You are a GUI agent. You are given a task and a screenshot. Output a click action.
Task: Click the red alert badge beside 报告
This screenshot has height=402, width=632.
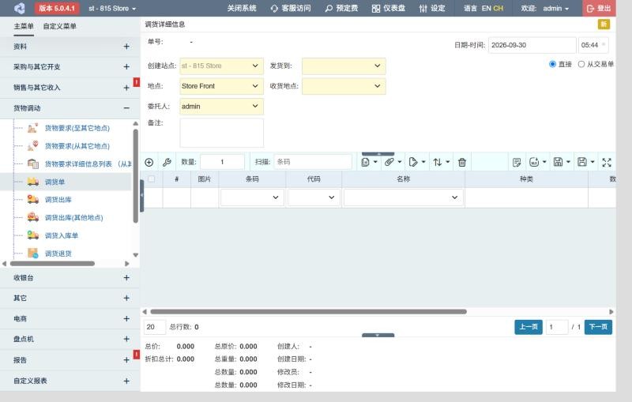[x=137, y=355]
